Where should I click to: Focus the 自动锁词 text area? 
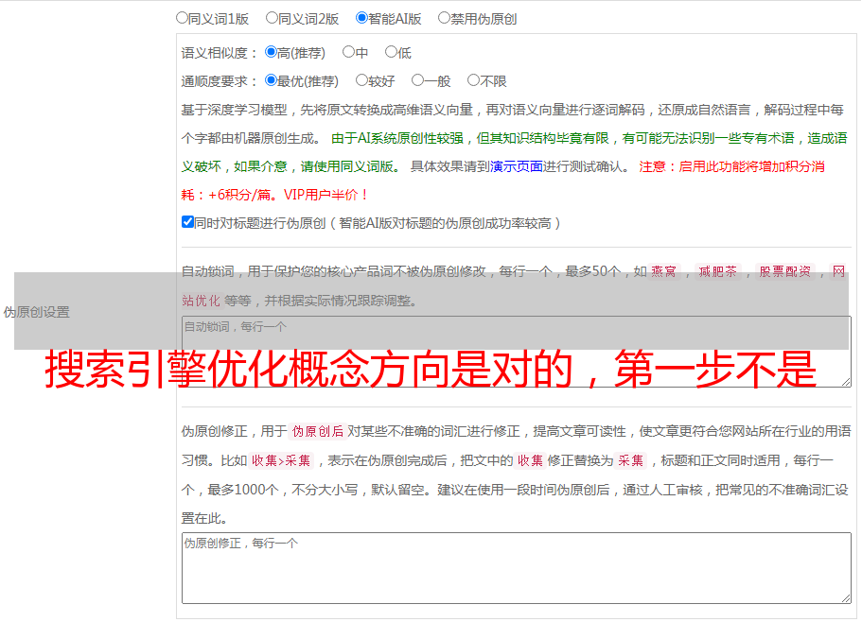pos(517,352)
